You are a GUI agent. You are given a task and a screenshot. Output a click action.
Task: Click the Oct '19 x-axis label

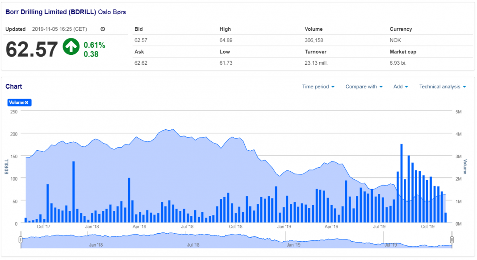428,227
